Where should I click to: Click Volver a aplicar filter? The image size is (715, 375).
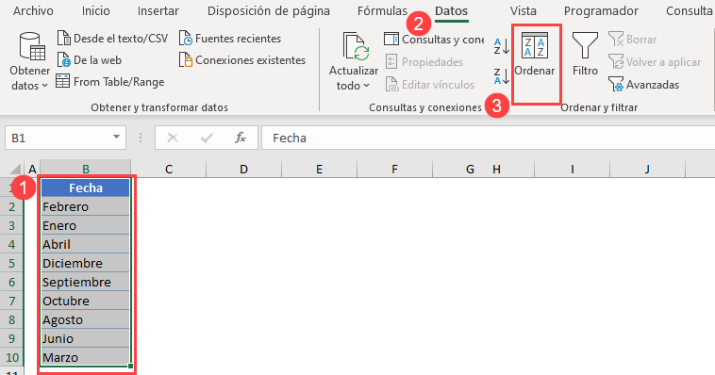click(655, 62)
